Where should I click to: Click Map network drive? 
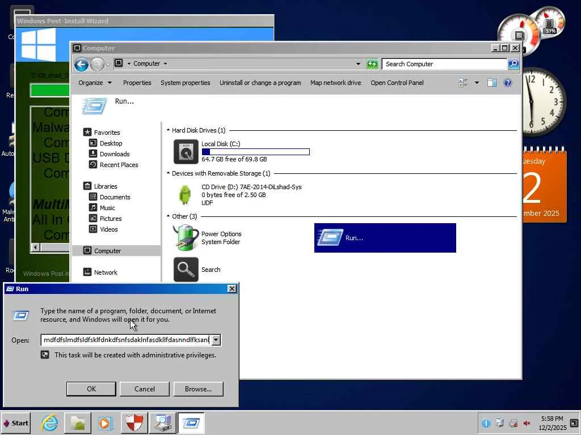coord(336,83)
